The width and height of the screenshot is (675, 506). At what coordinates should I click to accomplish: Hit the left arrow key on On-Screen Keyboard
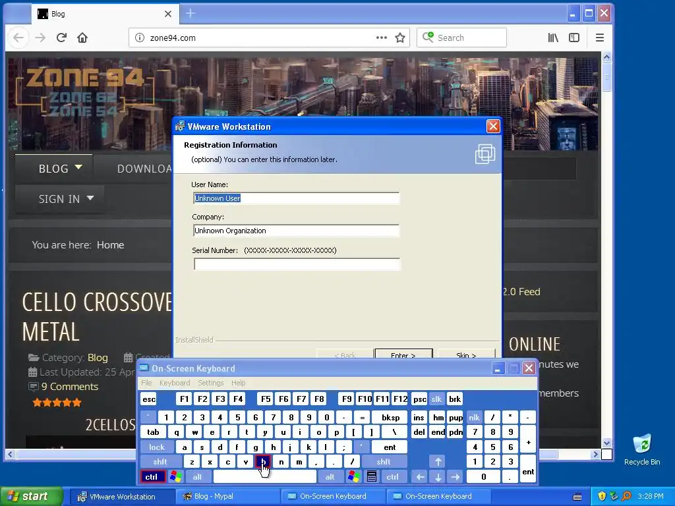click(420, 477)
